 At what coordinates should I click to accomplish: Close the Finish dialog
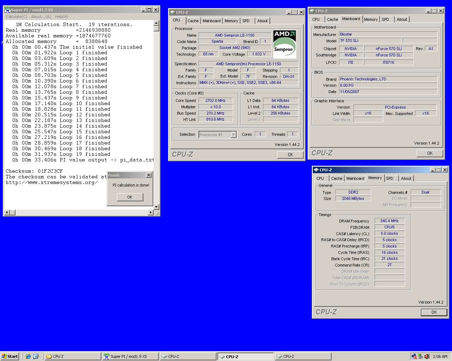coord(149,175)
